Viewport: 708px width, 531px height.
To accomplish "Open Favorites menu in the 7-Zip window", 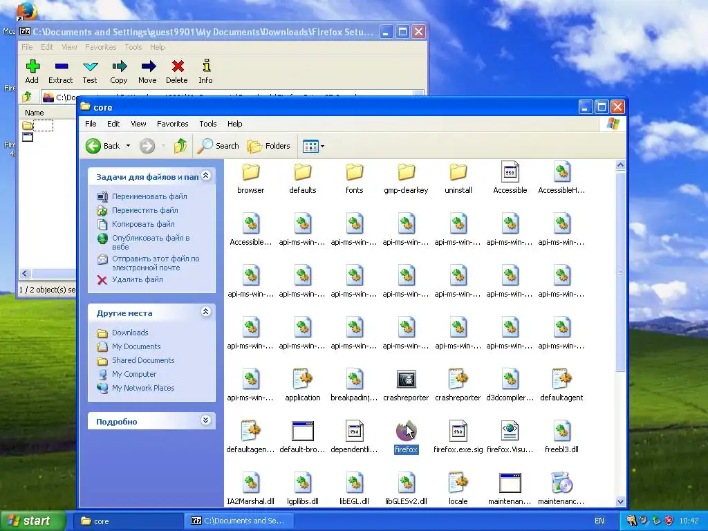I will (x=101, y=47).
